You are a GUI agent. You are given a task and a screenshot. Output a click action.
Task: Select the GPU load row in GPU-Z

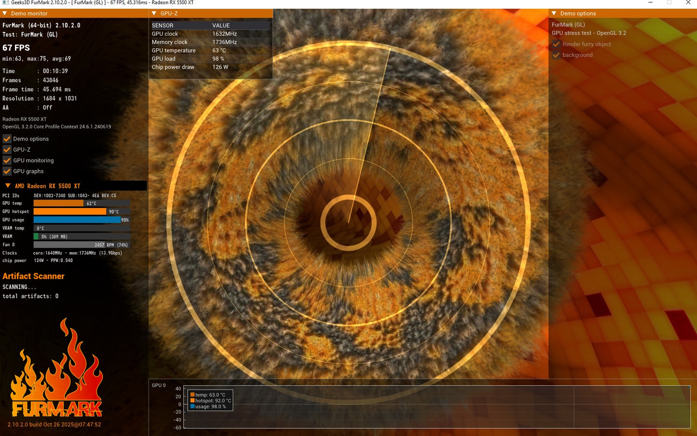pyautogui.click(x=211, y=59)
